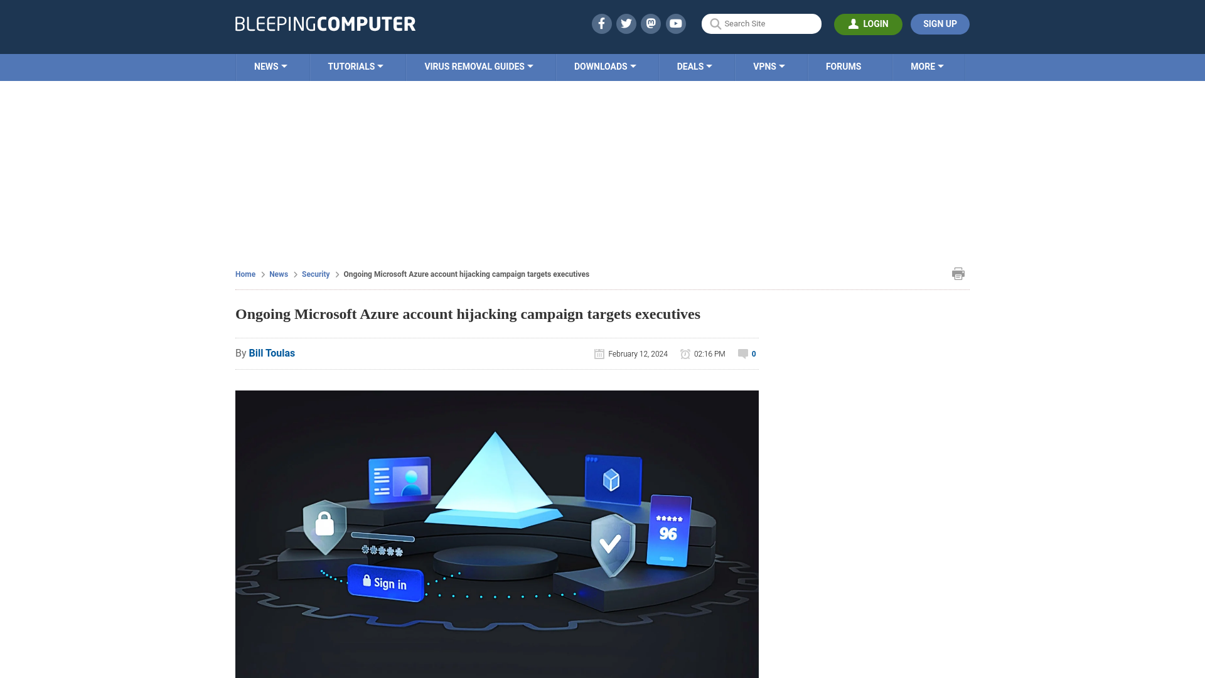Image resolution: width=1205 pixels, height=678 pixels.
Task: Click the comments count icon
Action: click(x=742, y=353)
